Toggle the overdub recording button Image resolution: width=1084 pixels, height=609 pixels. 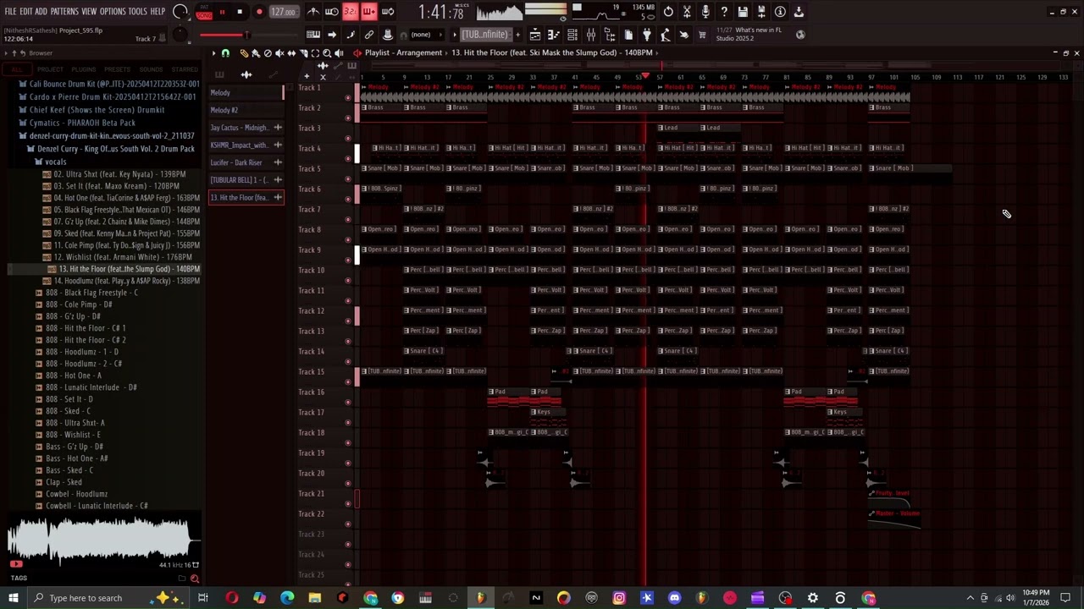pyautogui.click(x=369, y=12)
